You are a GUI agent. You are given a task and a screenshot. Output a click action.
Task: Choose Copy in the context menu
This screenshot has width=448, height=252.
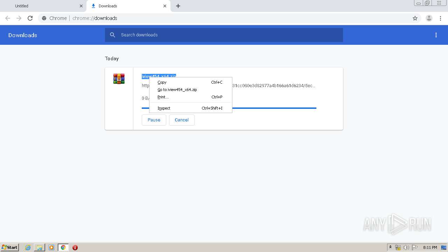191,82
